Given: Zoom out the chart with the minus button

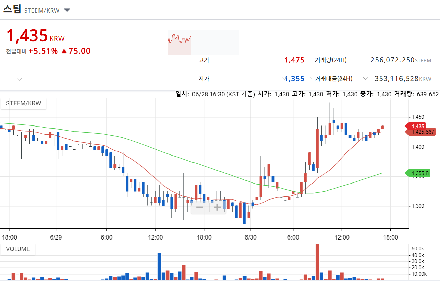Looking at the screenshot, I should coord(200,207).
